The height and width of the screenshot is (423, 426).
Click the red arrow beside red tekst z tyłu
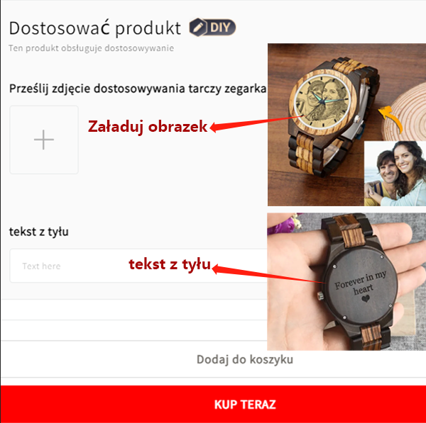(x=268, y=274)
